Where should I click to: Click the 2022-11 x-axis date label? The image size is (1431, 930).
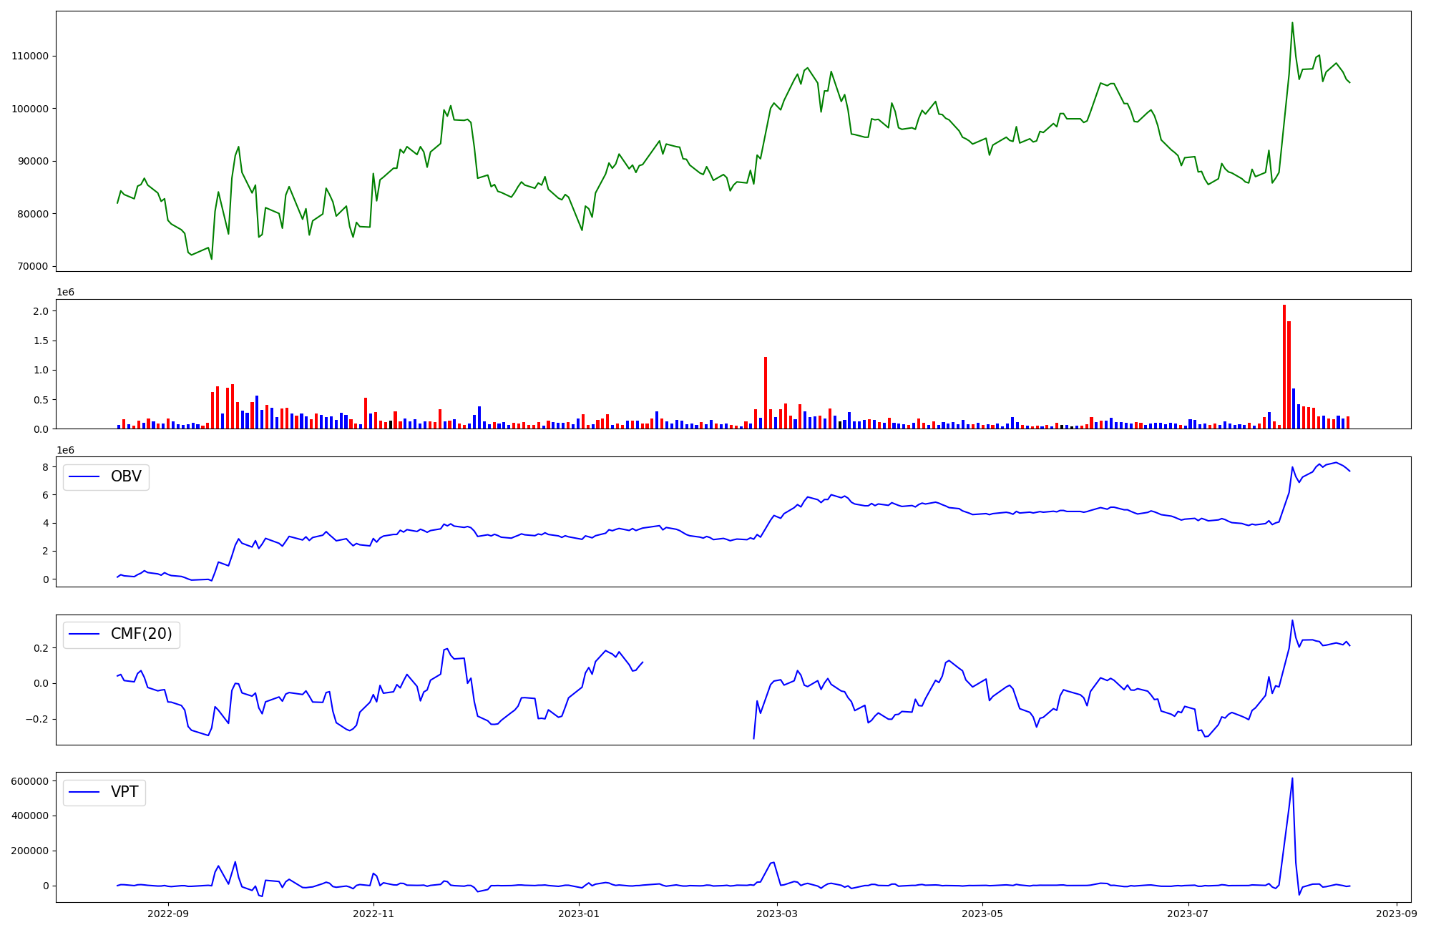pyautogui.click(x=373, y=914)
